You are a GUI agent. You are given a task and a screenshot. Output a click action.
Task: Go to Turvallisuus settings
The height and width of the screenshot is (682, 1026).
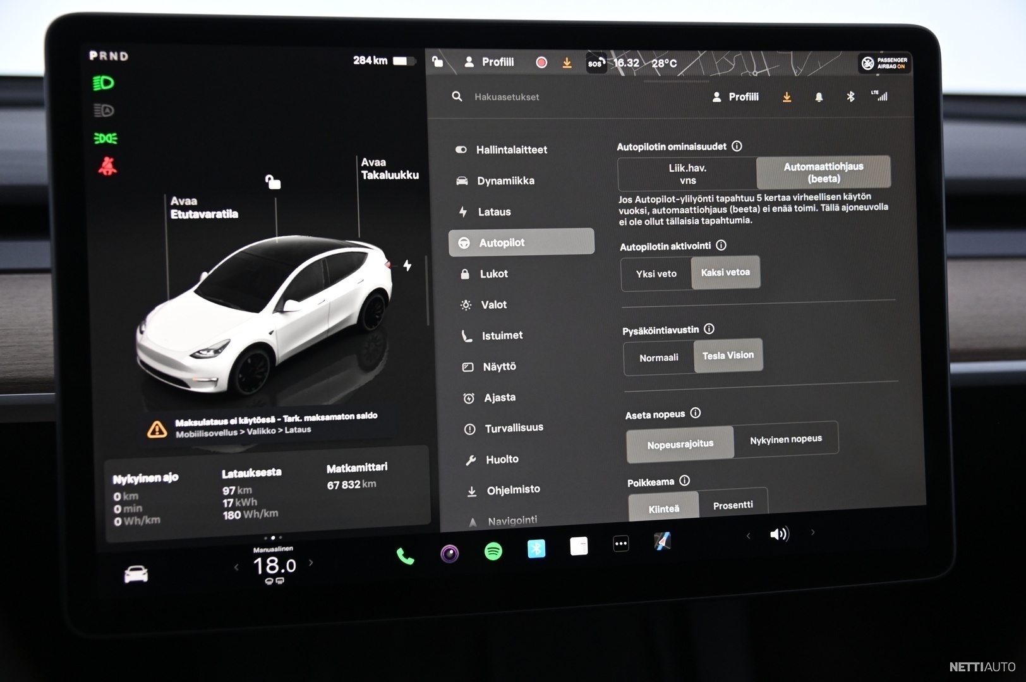(513, 428)
